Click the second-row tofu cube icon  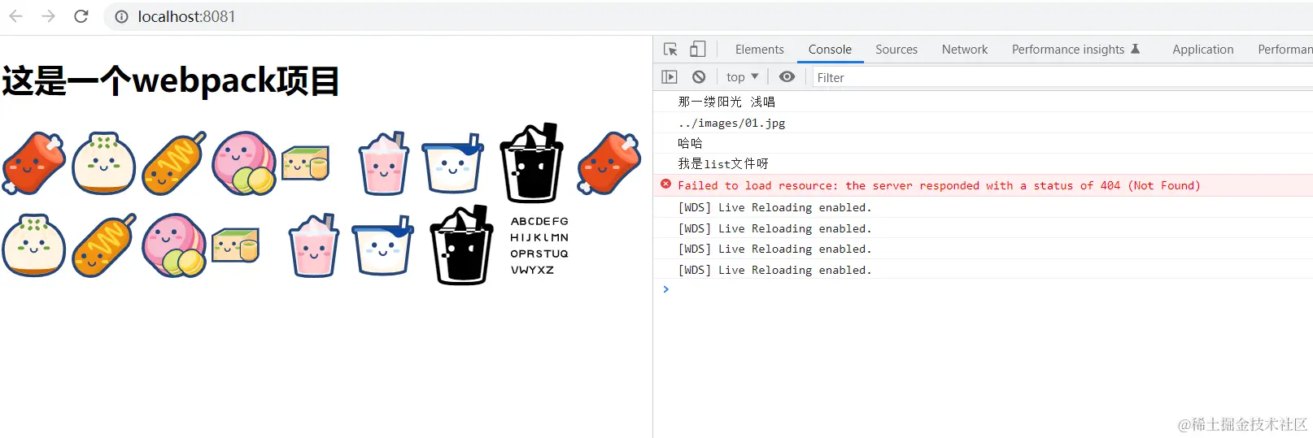pyautogui.click(x=236, y=245)
